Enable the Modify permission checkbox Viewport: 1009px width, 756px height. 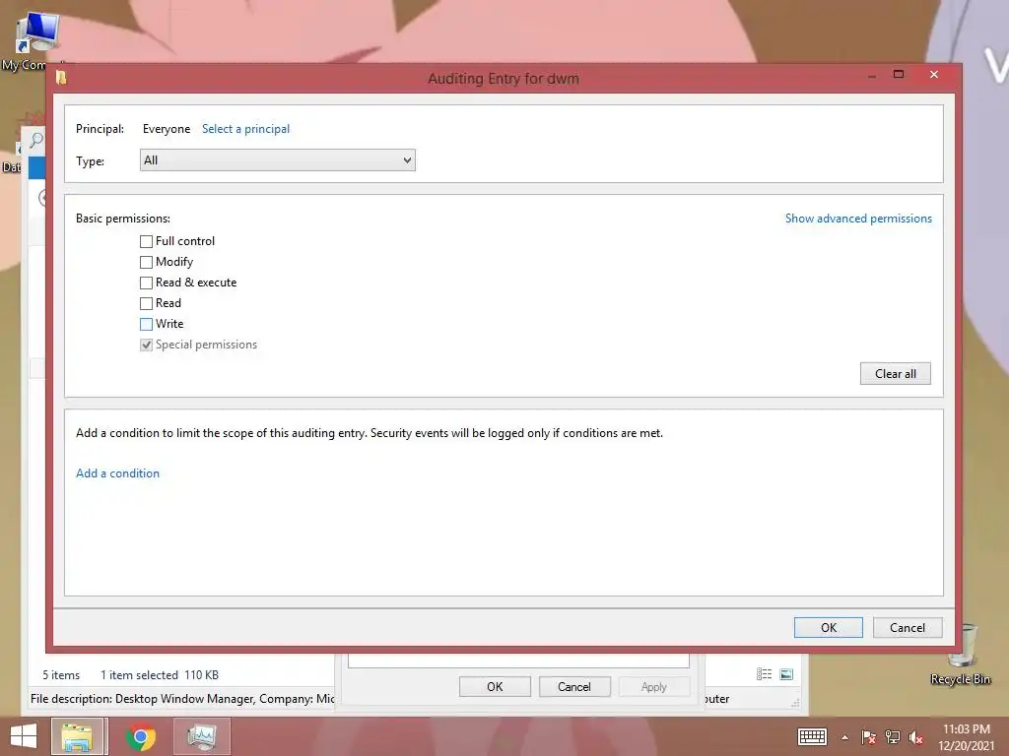146,262
